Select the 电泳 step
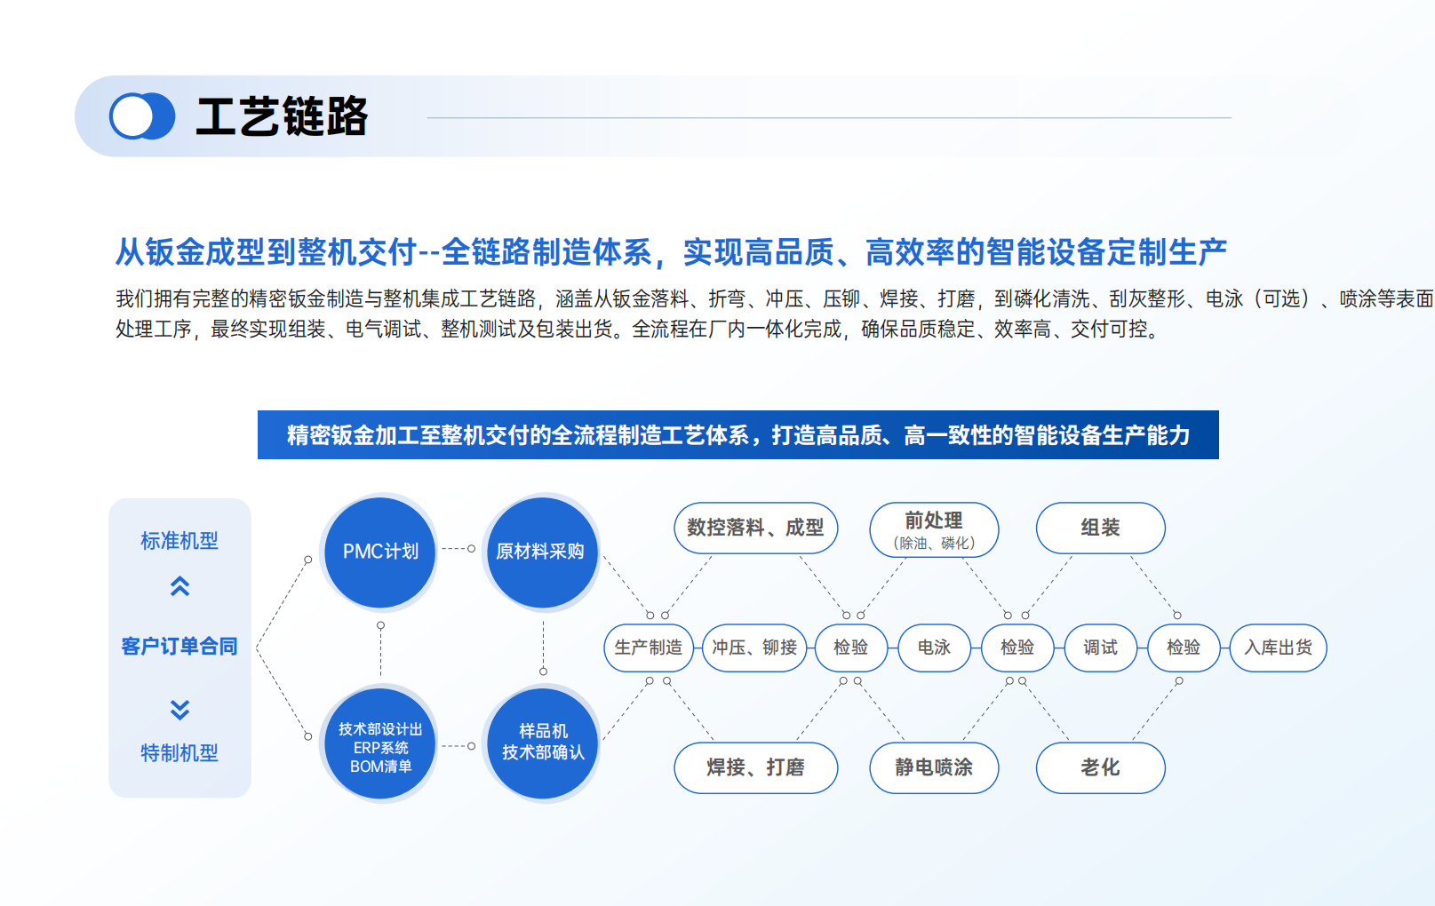 click(x=934, y=648)
